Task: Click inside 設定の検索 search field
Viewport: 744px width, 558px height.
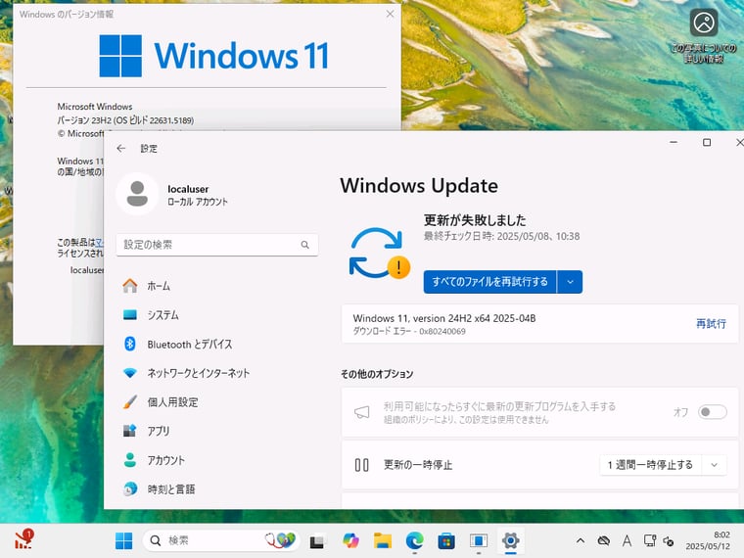Action: tap(217, 245)
